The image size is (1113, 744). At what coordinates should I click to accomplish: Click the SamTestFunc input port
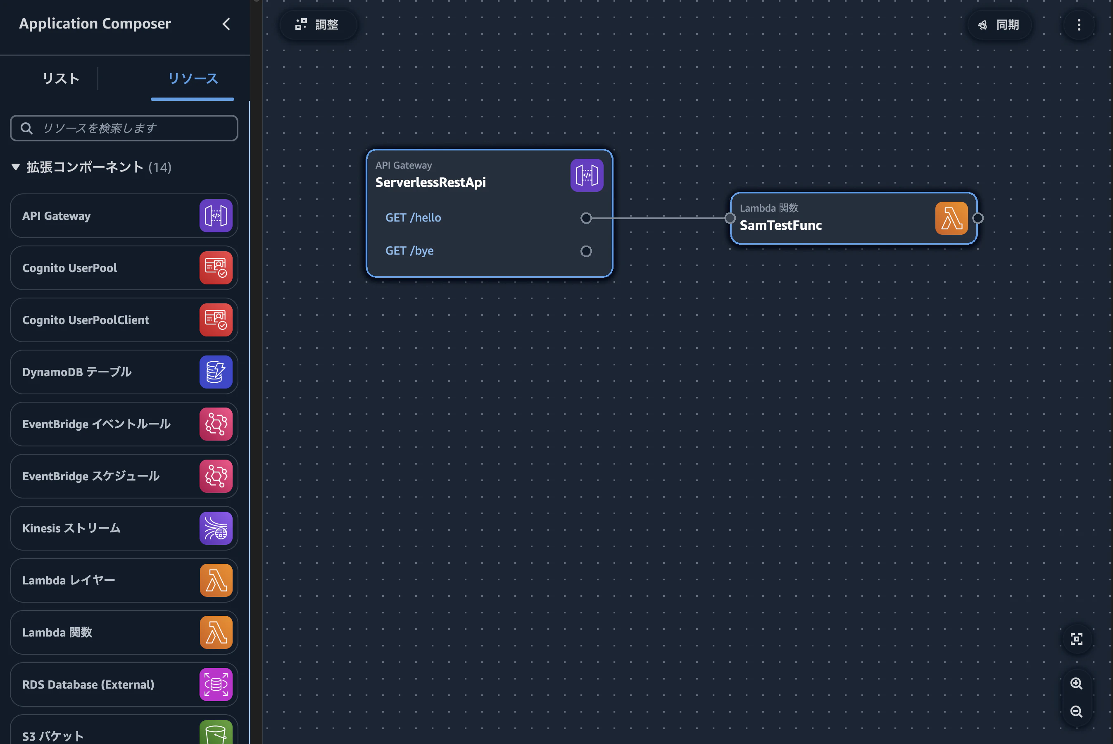pyautogui.click(x=730, y=218)
